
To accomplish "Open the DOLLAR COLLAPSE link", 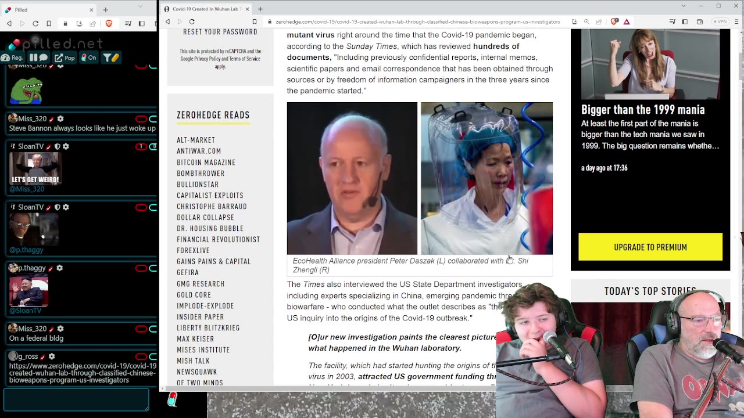I will click(205, 217).
